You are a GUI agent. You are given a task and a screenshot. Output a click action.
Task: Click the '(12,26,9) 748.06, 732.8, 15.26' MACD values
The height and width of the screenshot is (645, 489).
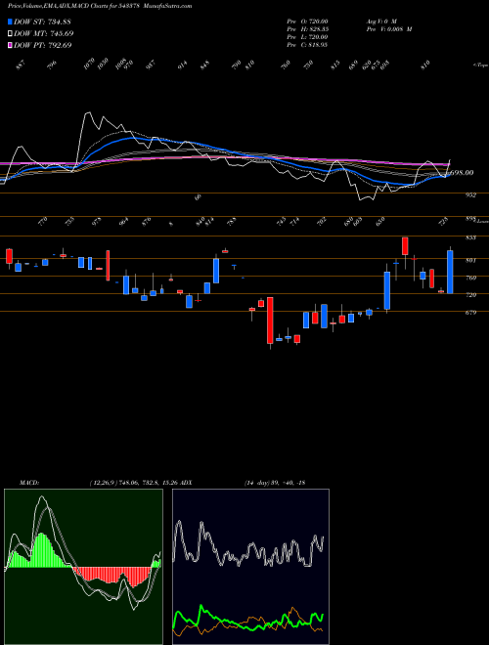point(134,482)
